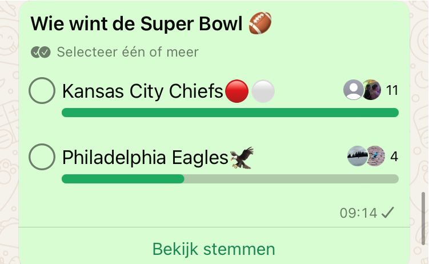Screen dimensions: 429x264
Task: Click the white circle emoji after Chiefs
Action: [263, 91]
